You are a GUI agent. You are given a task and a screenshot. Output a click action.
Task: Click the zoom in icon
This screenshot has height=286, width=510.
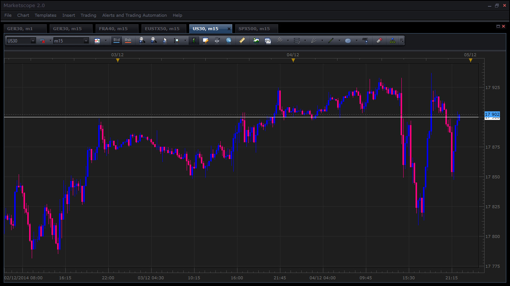pyautogui.click(x=142, y=41)
